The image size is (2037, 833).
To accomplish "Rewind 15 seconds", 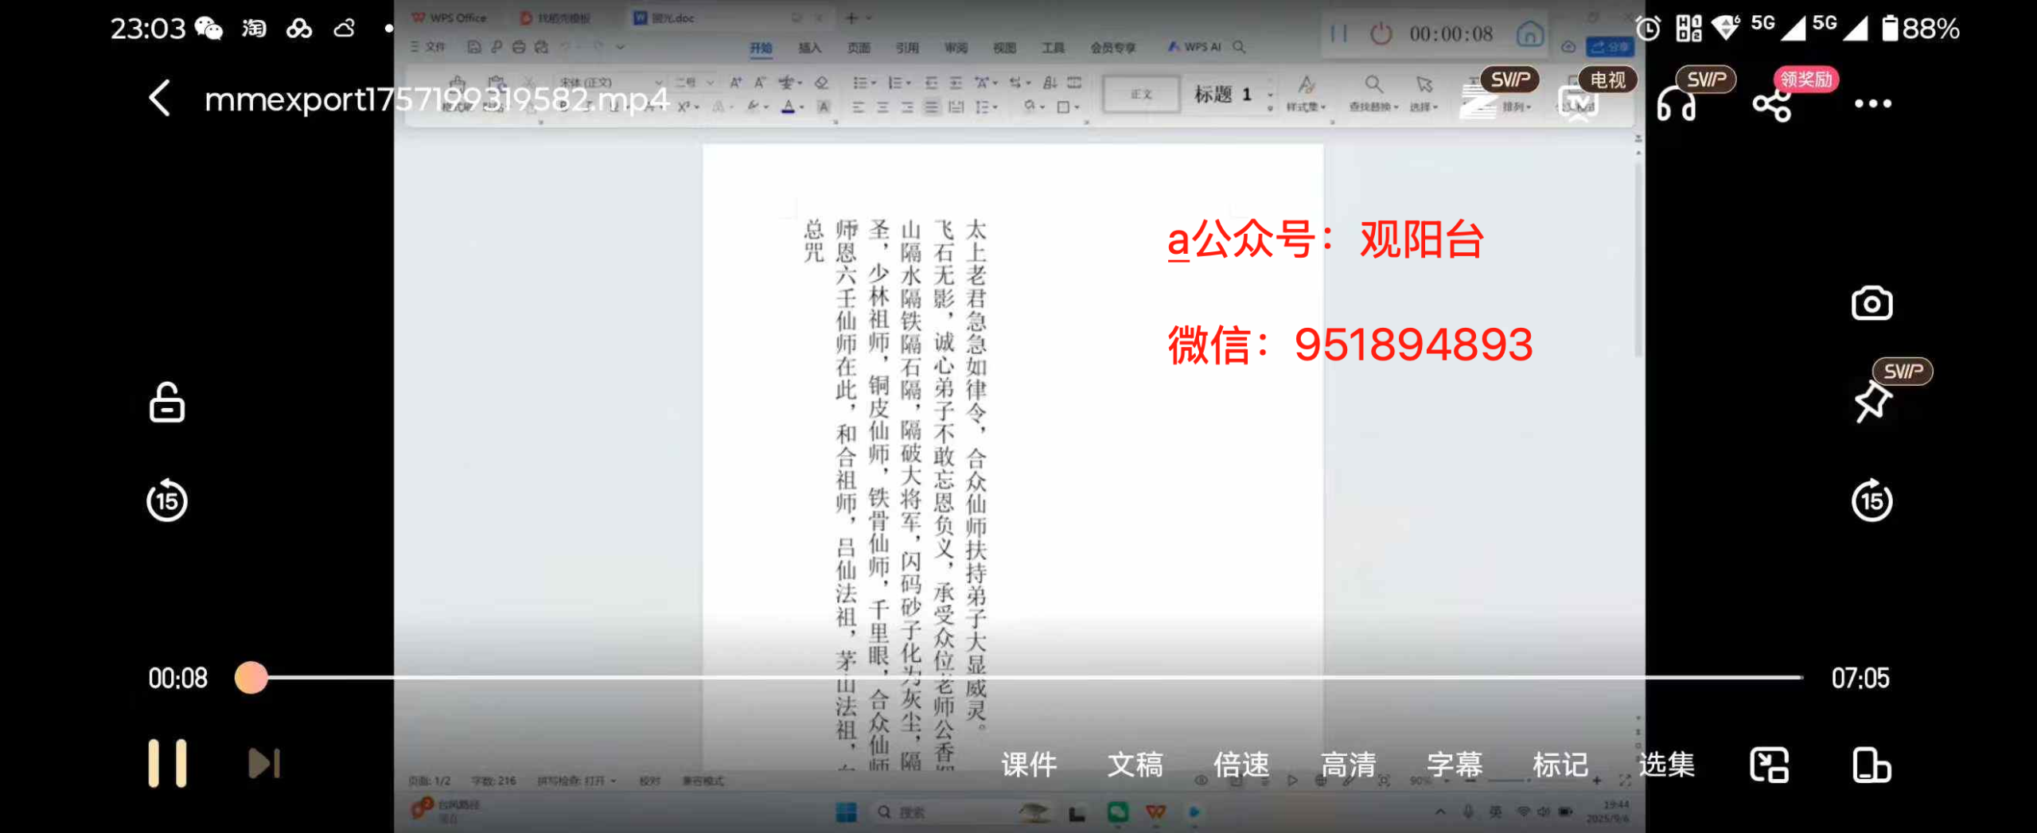I will pyautogui.click(x=167, y=501).
